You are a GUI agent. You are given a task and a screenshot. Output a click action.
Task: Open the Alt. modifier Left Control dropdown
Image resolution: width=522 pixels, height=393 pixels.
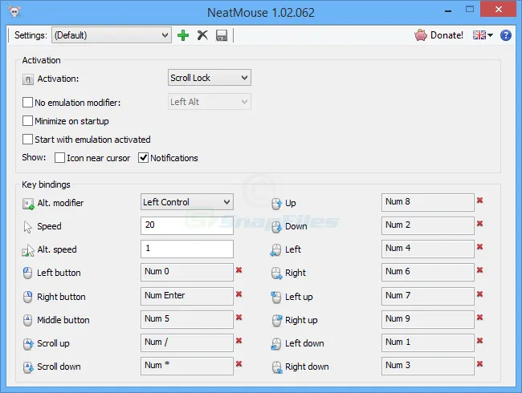point(187,202)
